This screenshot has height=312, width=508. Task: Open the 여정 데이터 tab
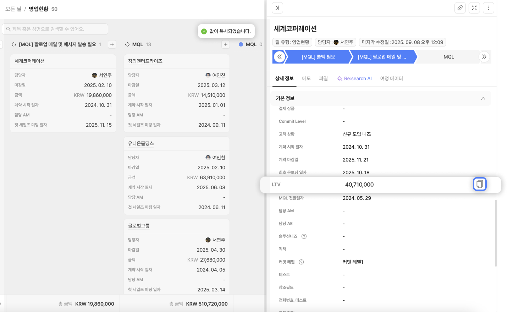(x=391, y=78)
